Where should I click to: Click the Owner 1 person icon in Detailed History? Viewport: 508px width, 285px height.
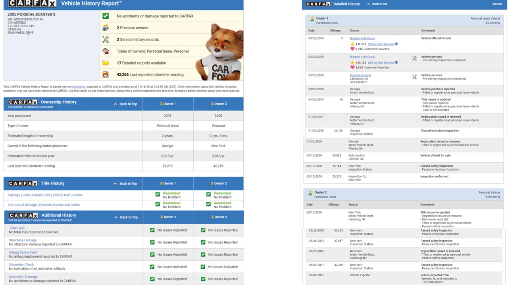click(x=312, y=19)
